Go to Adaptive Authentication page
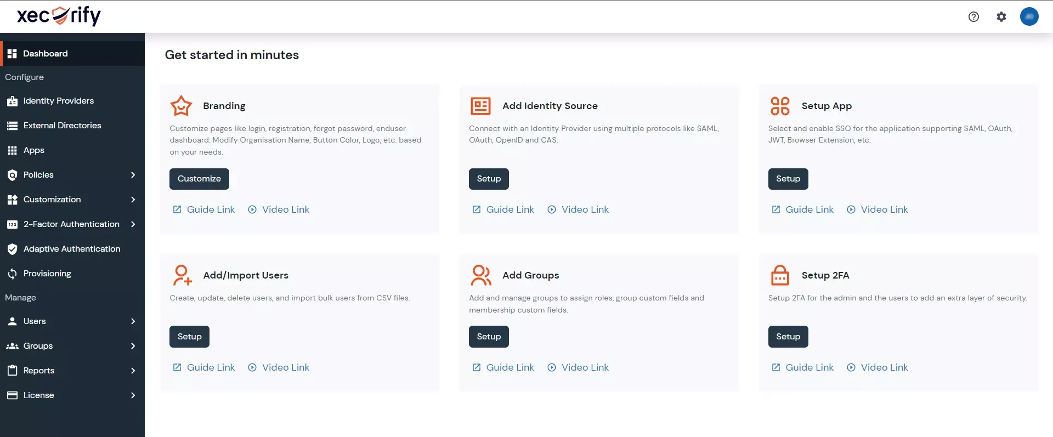1053x437 pixels. 71,249
